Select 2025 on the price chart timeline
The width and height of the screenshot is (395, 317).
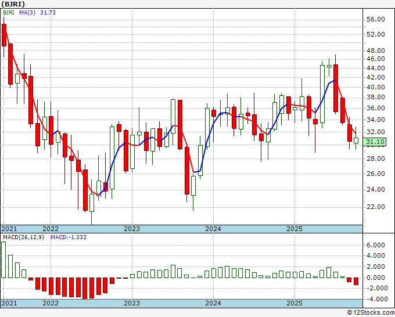click(295, 229)
